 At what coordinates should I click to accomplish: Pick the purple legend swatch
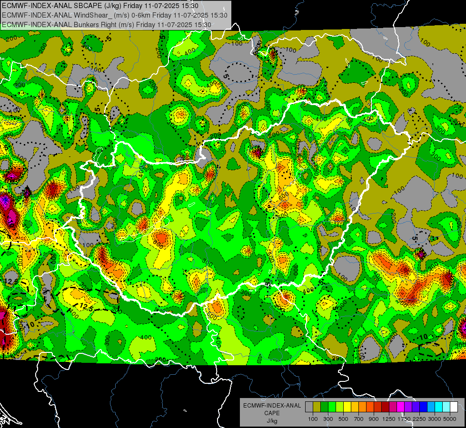408,407
